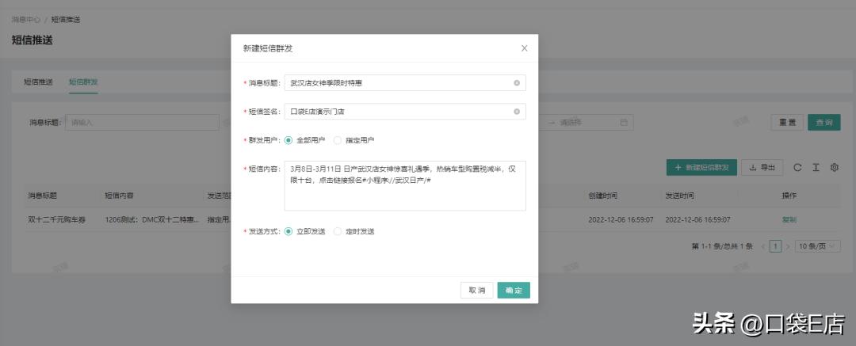Select 定时发送 radio option
Screen dimensions: 856x346
tap(338, 231)
